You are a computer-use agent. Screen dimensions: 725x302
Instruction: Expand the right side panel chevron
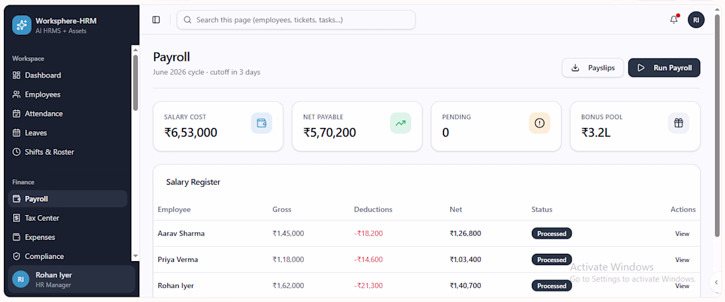716,282
